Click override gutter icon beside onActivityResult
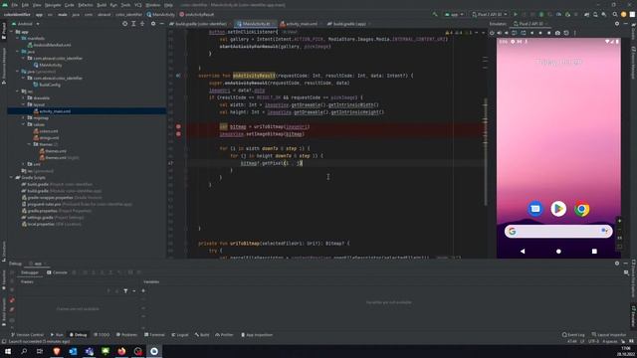The width and height of the screenshot is (637, 358). point(178,76)
